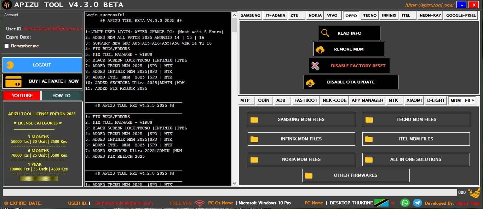
Task: Click the cloud lock icon on Remove MDM
Action: click(320, 49)
